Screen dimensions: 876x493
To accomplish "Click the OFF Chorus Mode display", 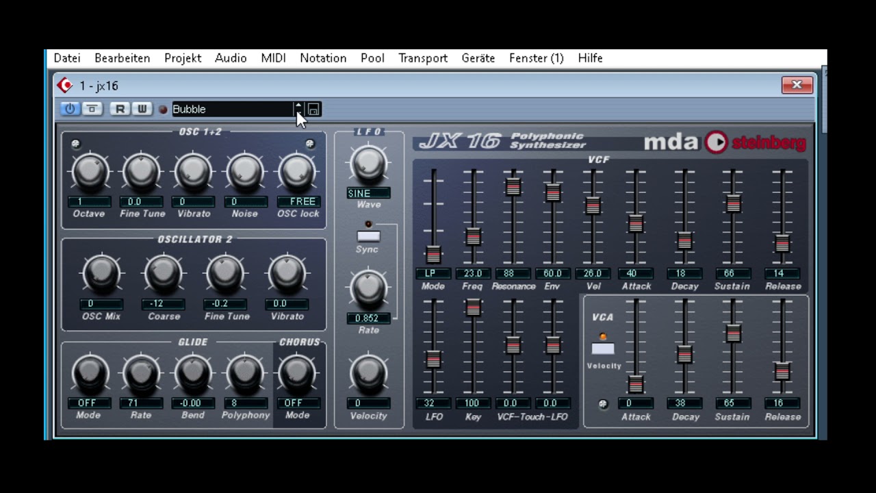I will (x=298, y=403).
